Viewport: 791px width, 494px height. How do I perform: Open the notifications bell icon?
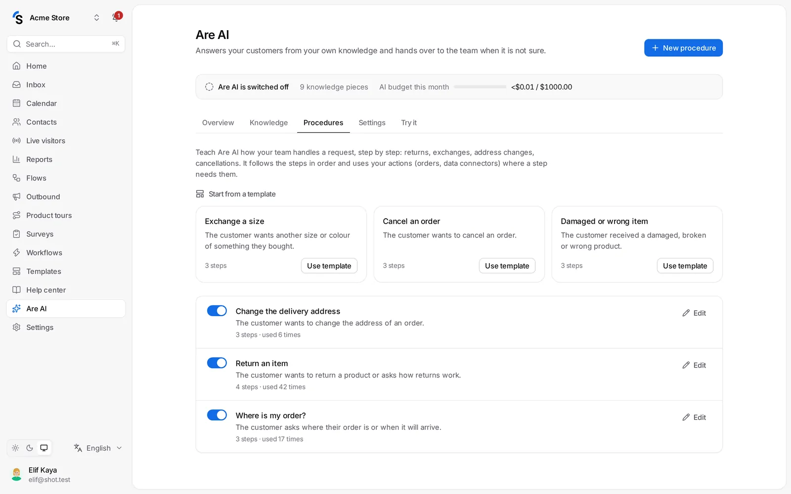coord(116,17)
